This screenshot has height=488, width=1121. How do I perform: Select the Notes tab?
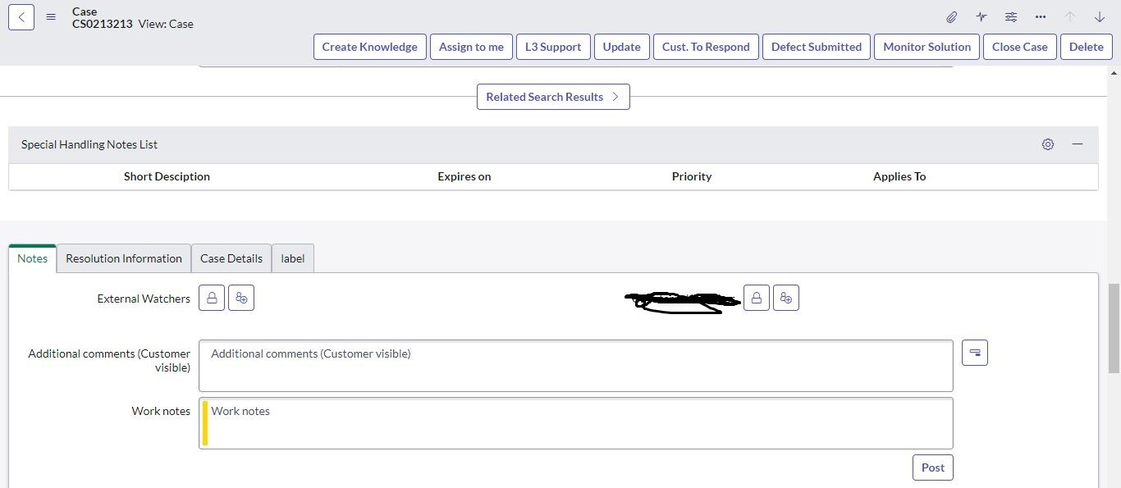pyautogui.click(x=33, y=258)
